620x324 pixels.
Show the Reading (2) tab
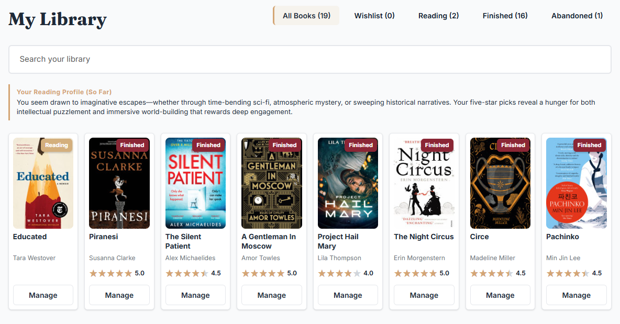pyautogui.click(x=438, y=16)
